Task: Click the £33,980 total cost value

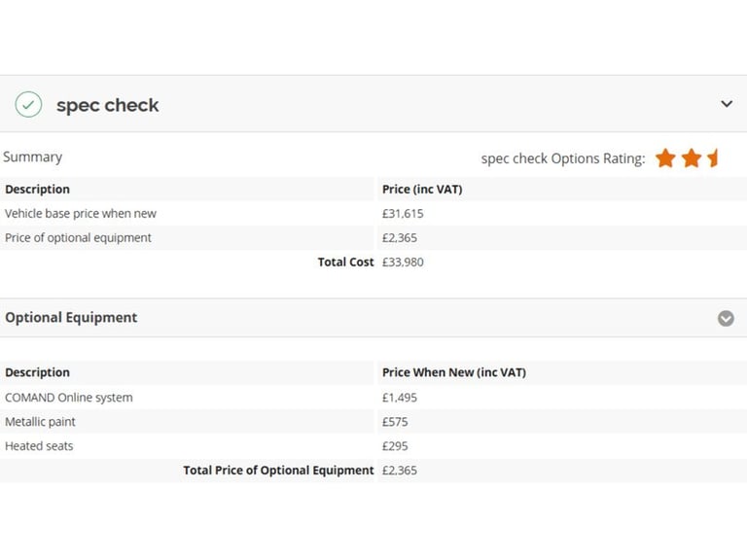Action: coord(403,262)
